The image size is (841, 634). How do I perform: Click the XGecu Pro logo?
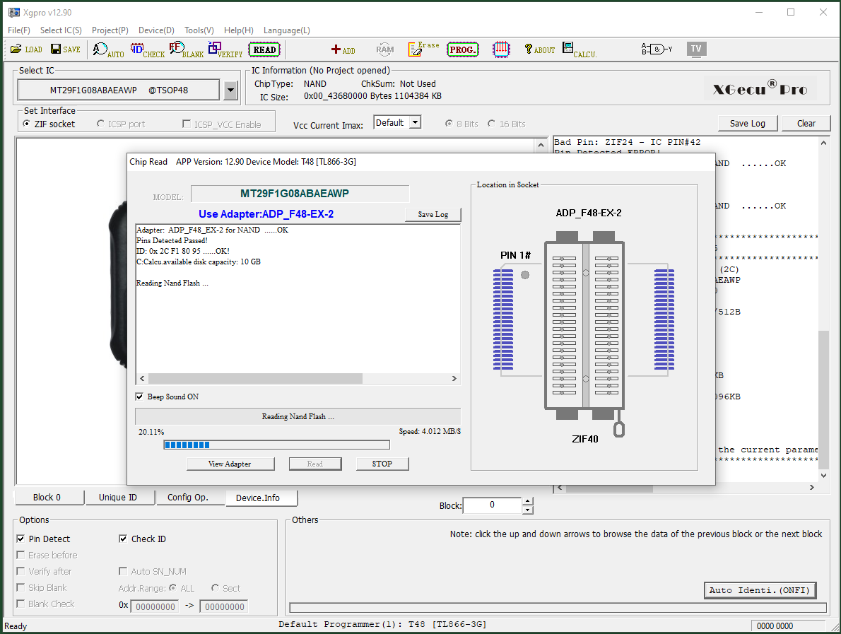point(760,89)
